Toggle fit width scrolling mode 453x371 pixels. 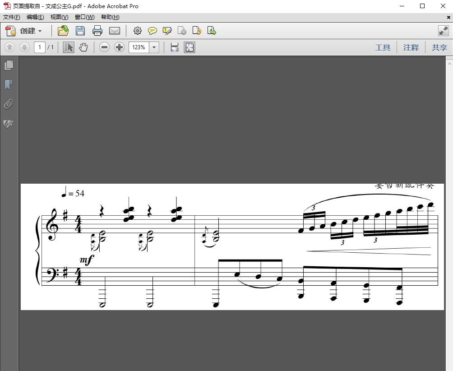(x=175, y=47)
